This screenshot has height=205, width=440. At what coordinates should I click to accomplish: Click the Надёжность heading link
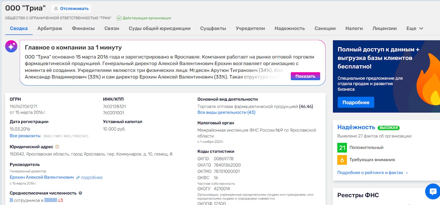[x=356, y=127]
